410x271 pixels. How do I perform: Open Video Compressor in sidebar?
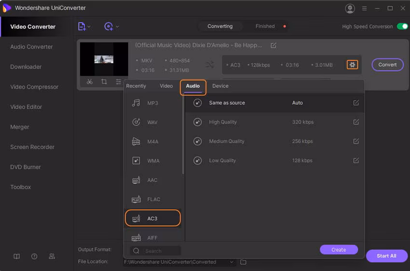tap(34, 87)
